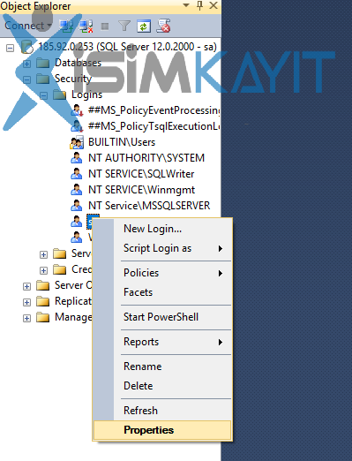Click the NT AUTHORITY\SYSTEM user icon

77,158
